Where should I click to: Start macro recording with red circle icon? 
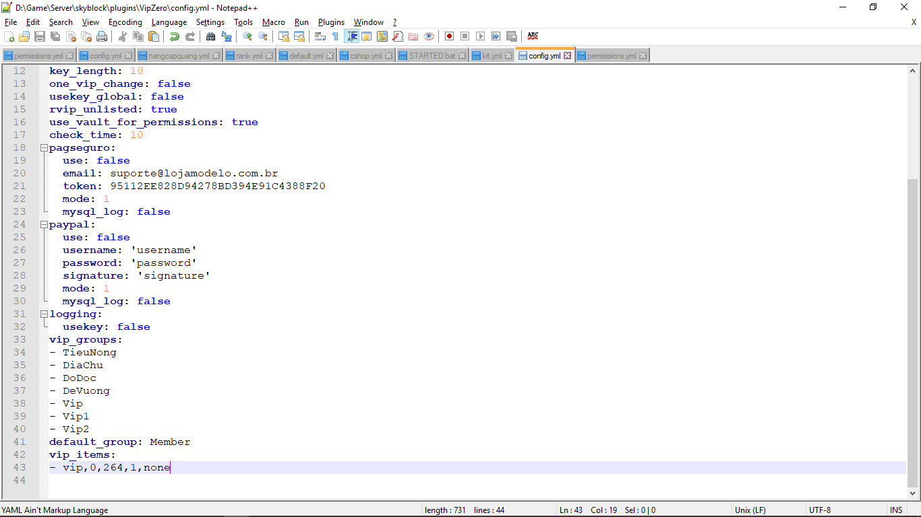(x=449, y=36)
